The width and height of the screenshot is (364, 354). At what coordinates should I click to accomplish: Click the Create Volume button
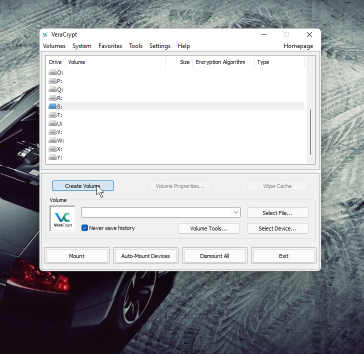[x=83, y=186]
